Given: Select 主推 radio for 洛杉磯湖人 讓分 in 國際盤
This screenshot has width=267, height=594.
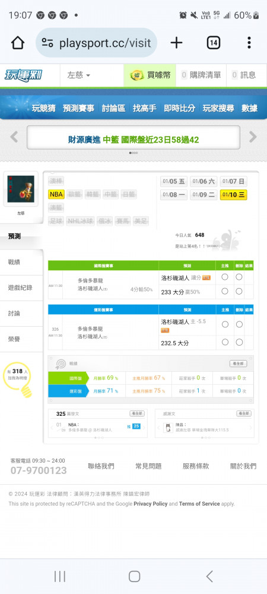Looking at the screenshot, I should click(225, 277).
